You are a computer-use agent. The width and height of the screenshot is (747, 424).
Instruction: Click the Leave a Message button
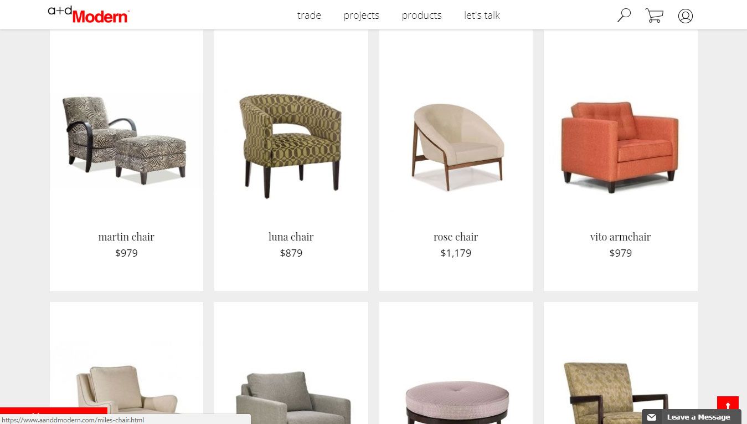[691, 417]
